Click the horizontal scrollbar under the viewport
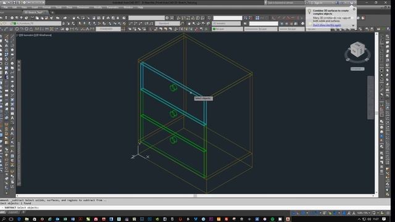395x222 pixels. 195,195
